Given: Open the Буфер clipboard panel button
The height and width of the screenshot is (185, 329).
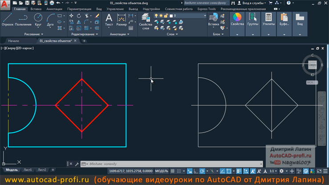Looking at the screenshot, I should [284, 24].
